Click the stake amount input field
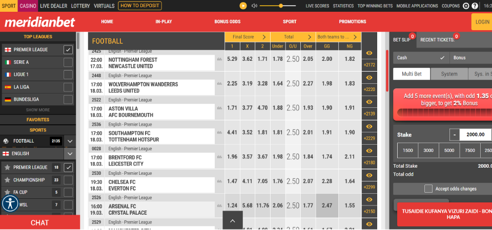The height and width of the screenshot is (230, 492). tap(476, 134)
